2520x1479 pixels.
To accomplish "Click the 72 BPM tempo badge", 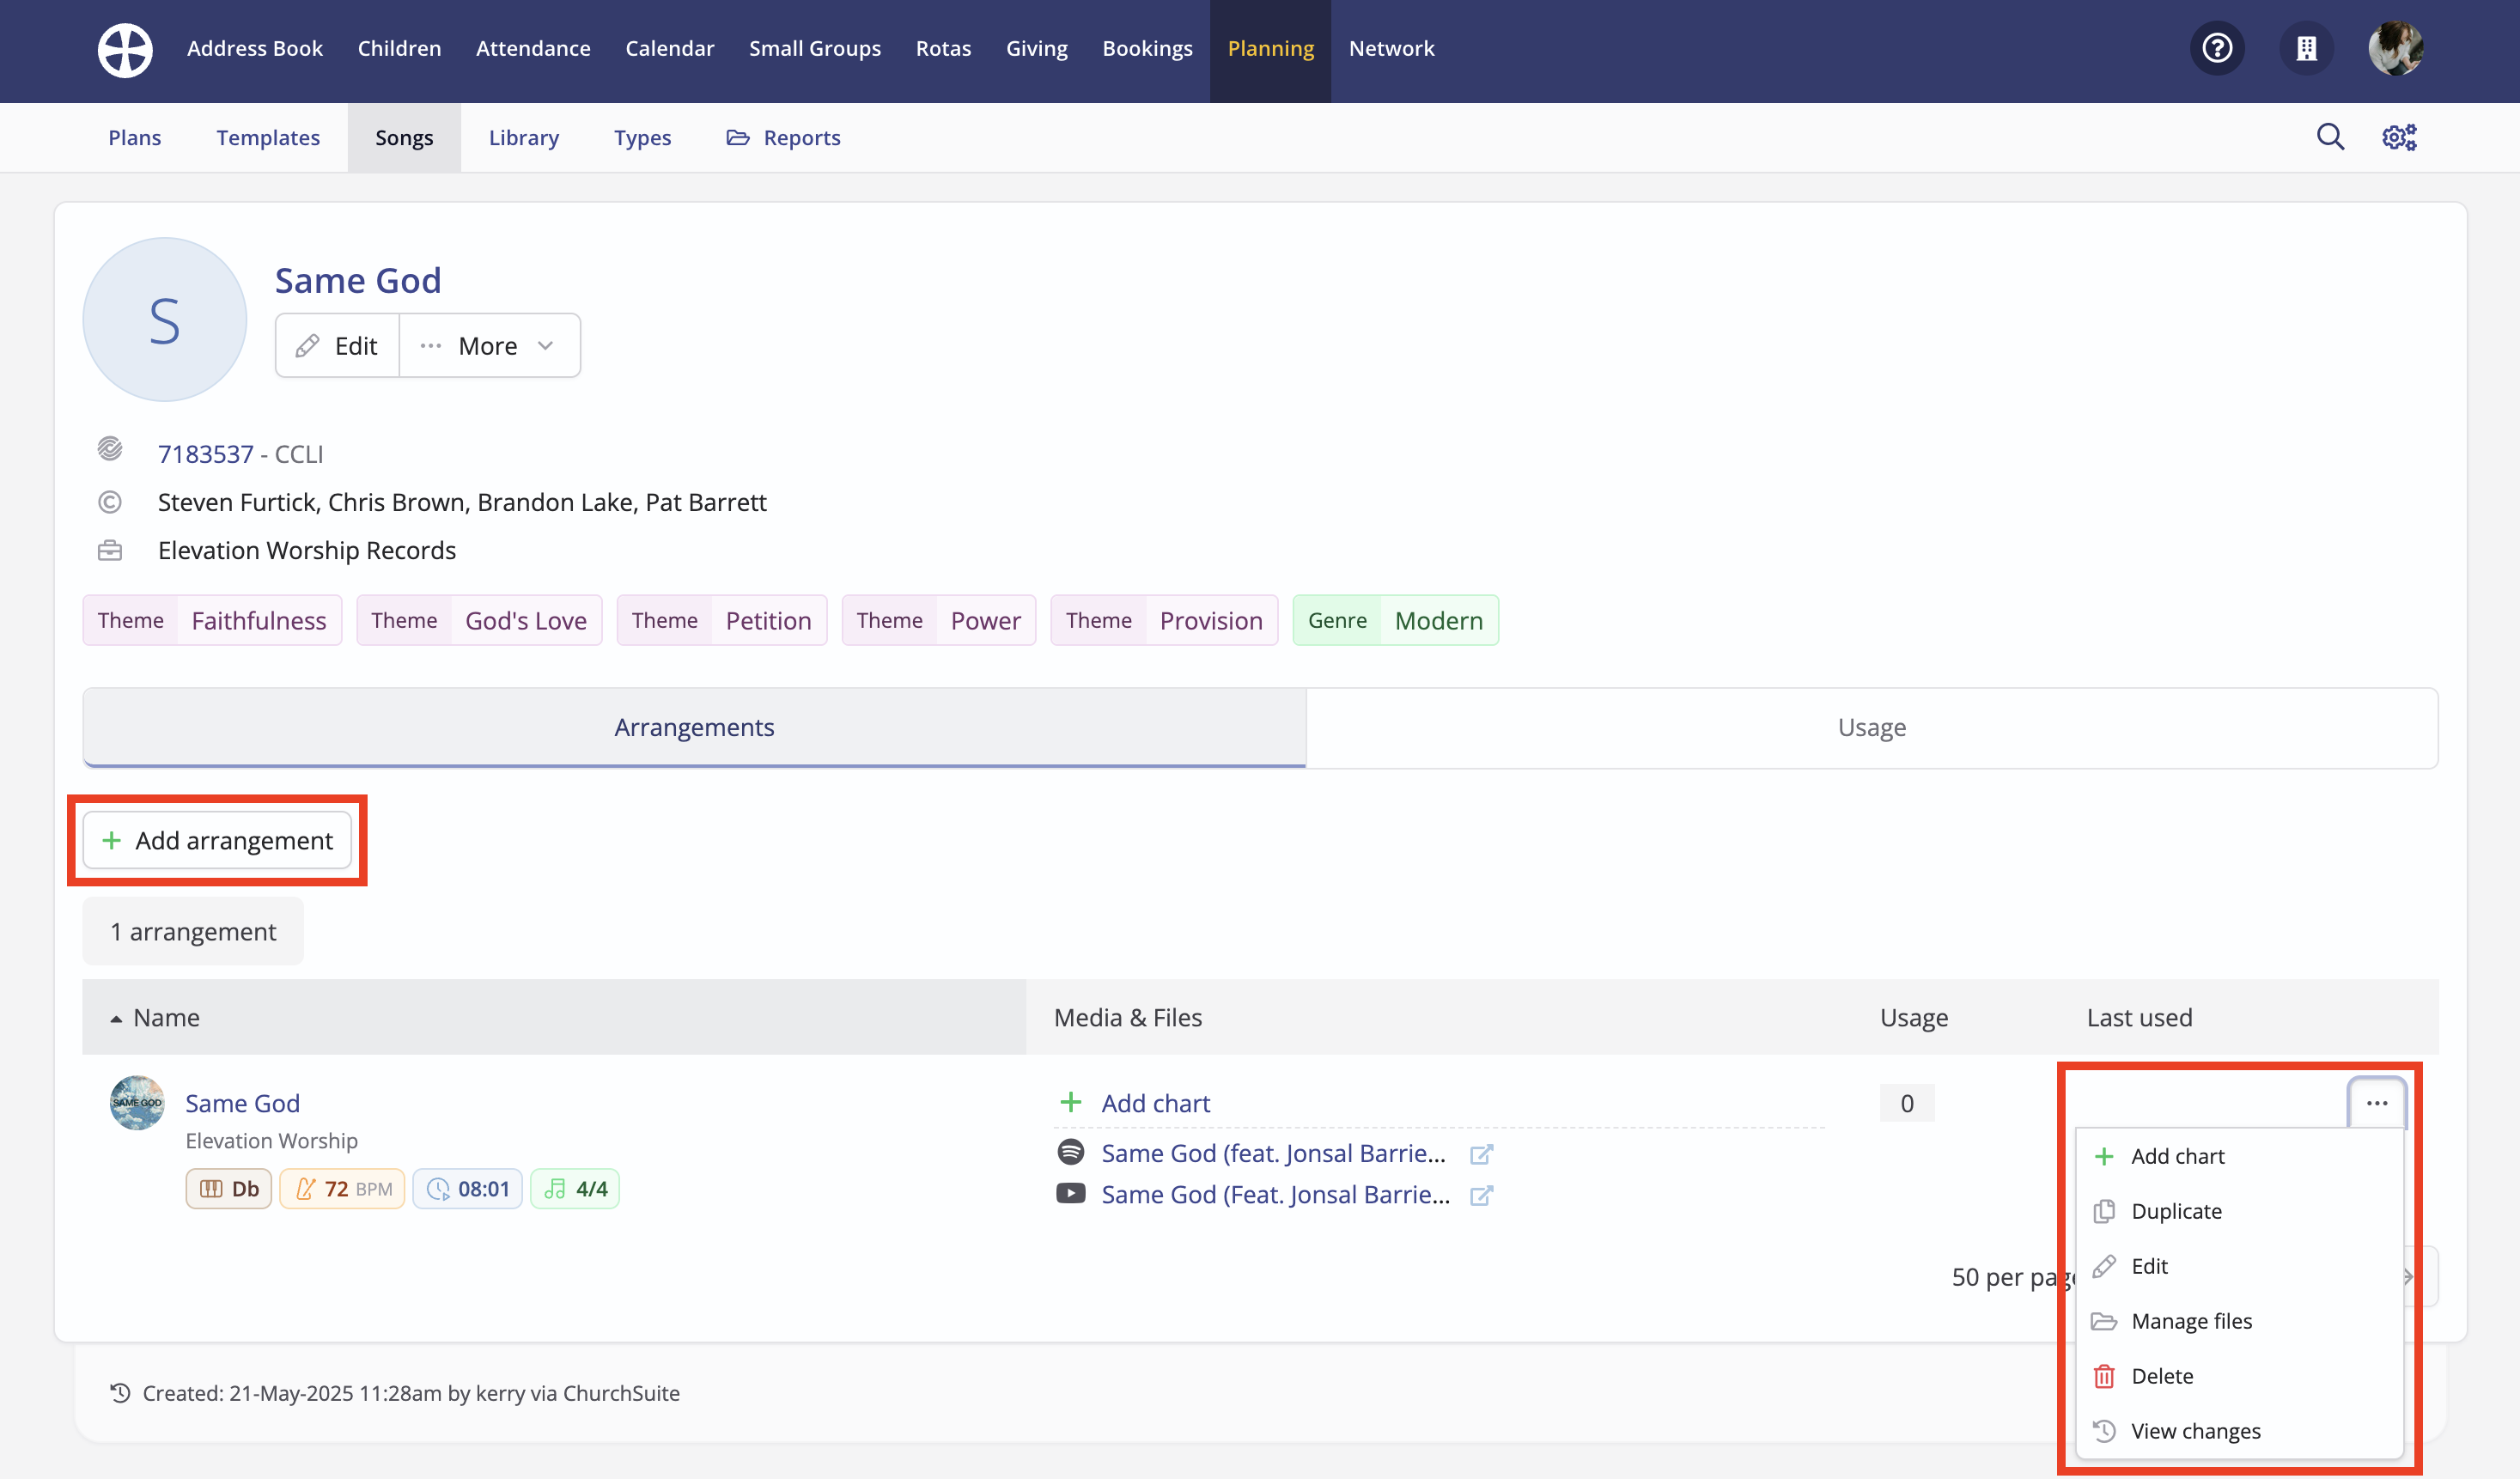I will (342, 1188).
